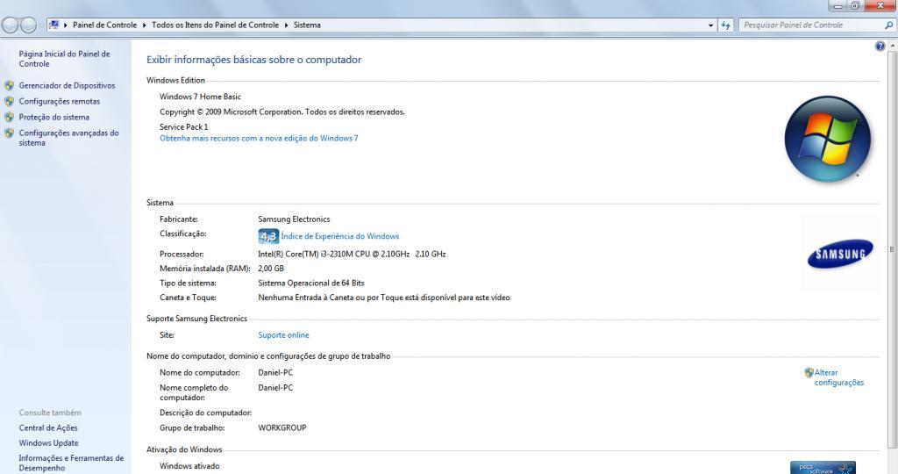The image size is (898, 474).
Task: Click the Windows ativado text
Action: point(189,466)
